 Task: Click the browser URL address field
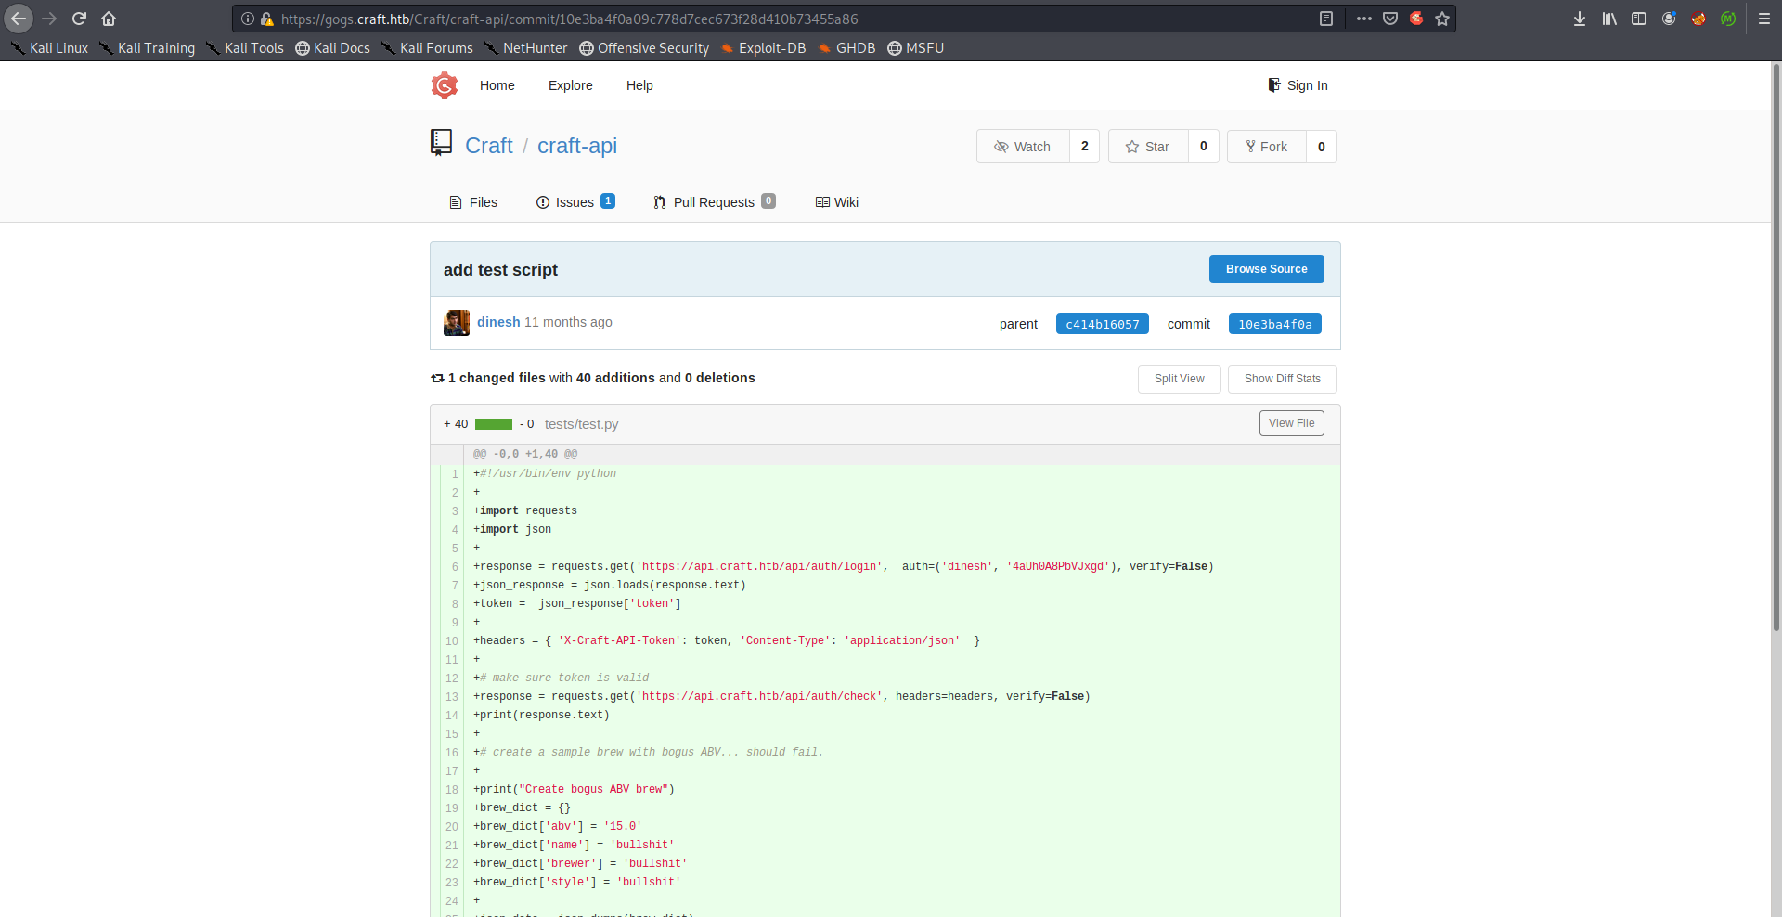[x=742, y=19]
